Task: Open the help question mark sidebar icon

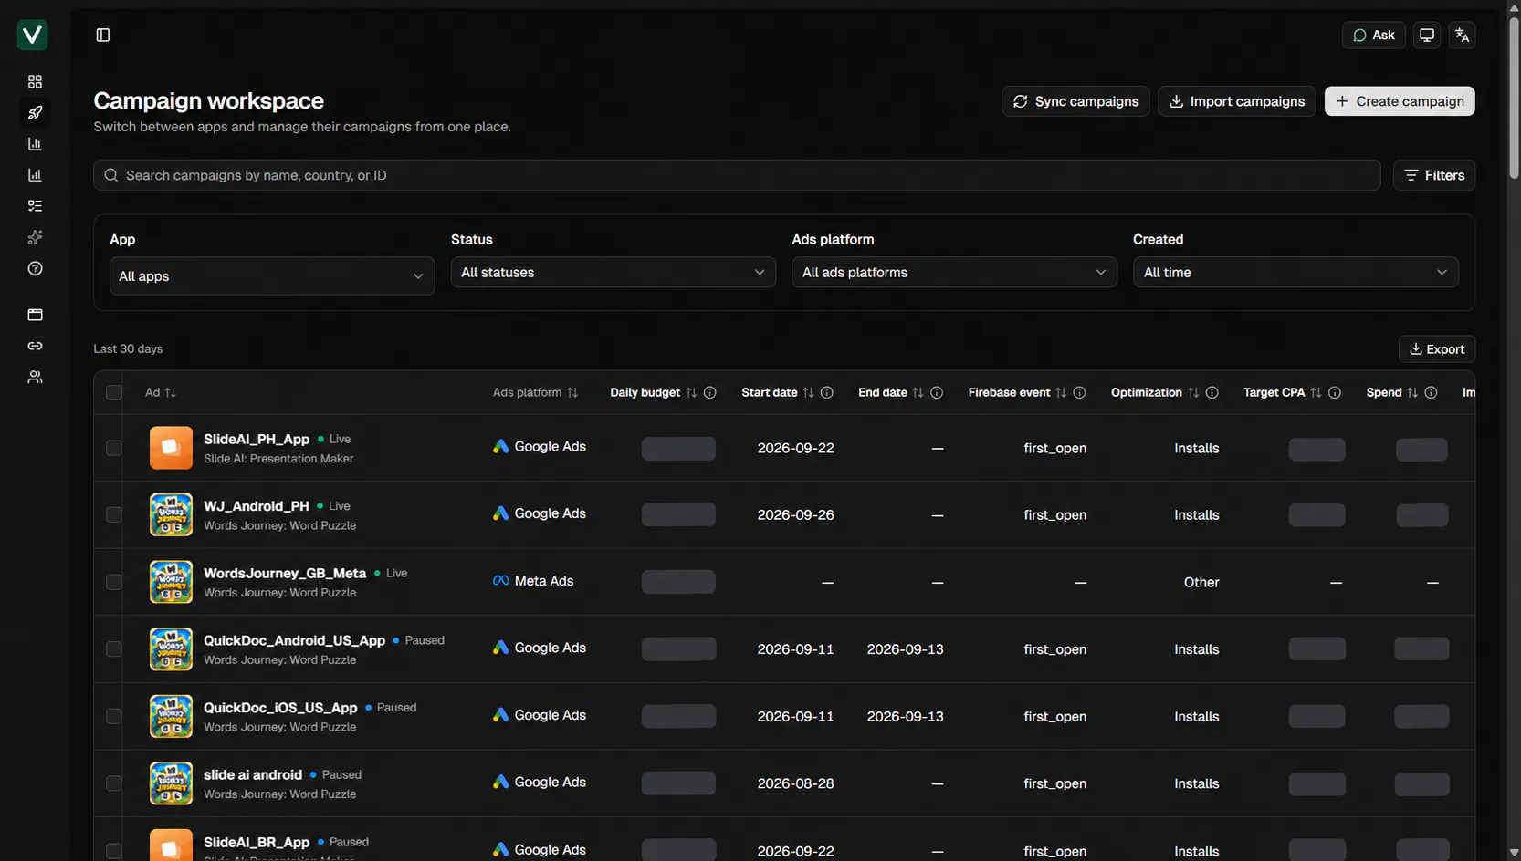Action: tap(35, 268)
